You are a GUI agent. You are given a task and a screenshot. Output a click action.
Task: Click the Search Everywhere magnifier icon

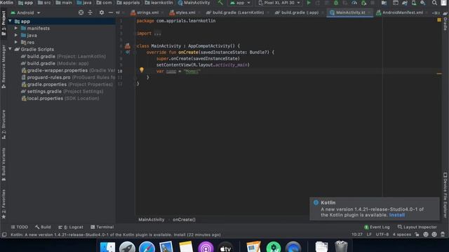434,3
